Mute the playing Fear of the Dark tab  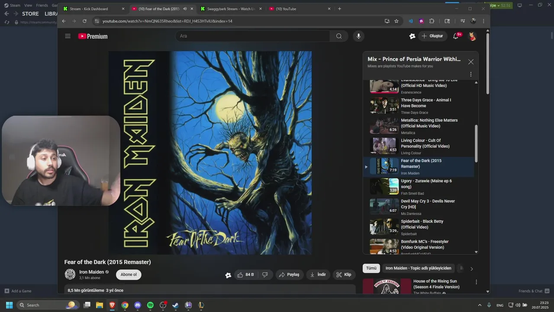(185, 9)
